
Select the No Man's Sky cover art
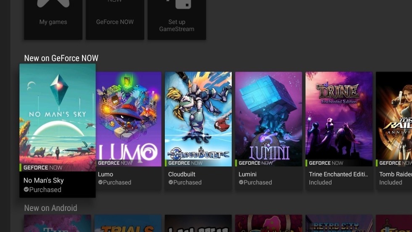point(58,117)
